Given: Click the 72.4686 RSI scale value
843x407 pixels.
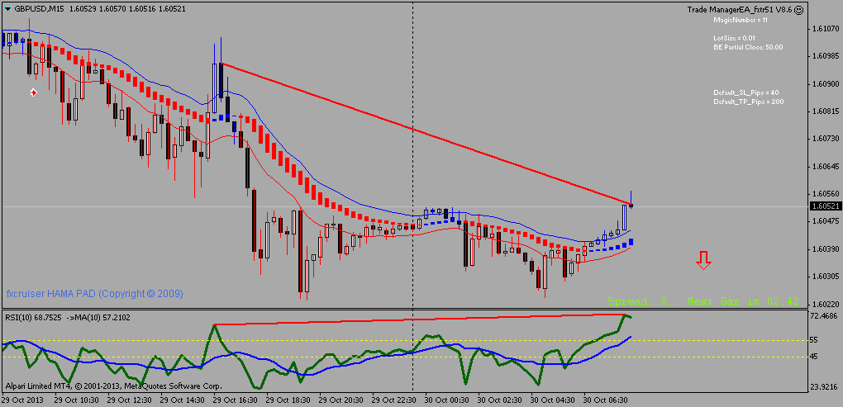Looking at the screenshot, I should [824, 316].
